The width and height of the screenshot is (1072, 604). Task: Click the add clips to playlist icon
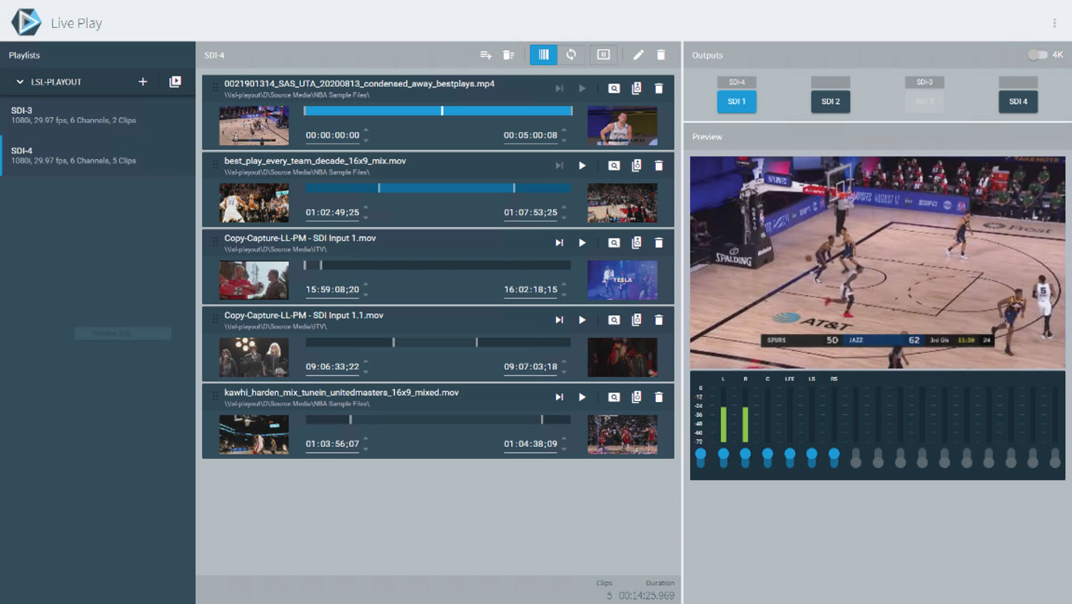(485, 55)
